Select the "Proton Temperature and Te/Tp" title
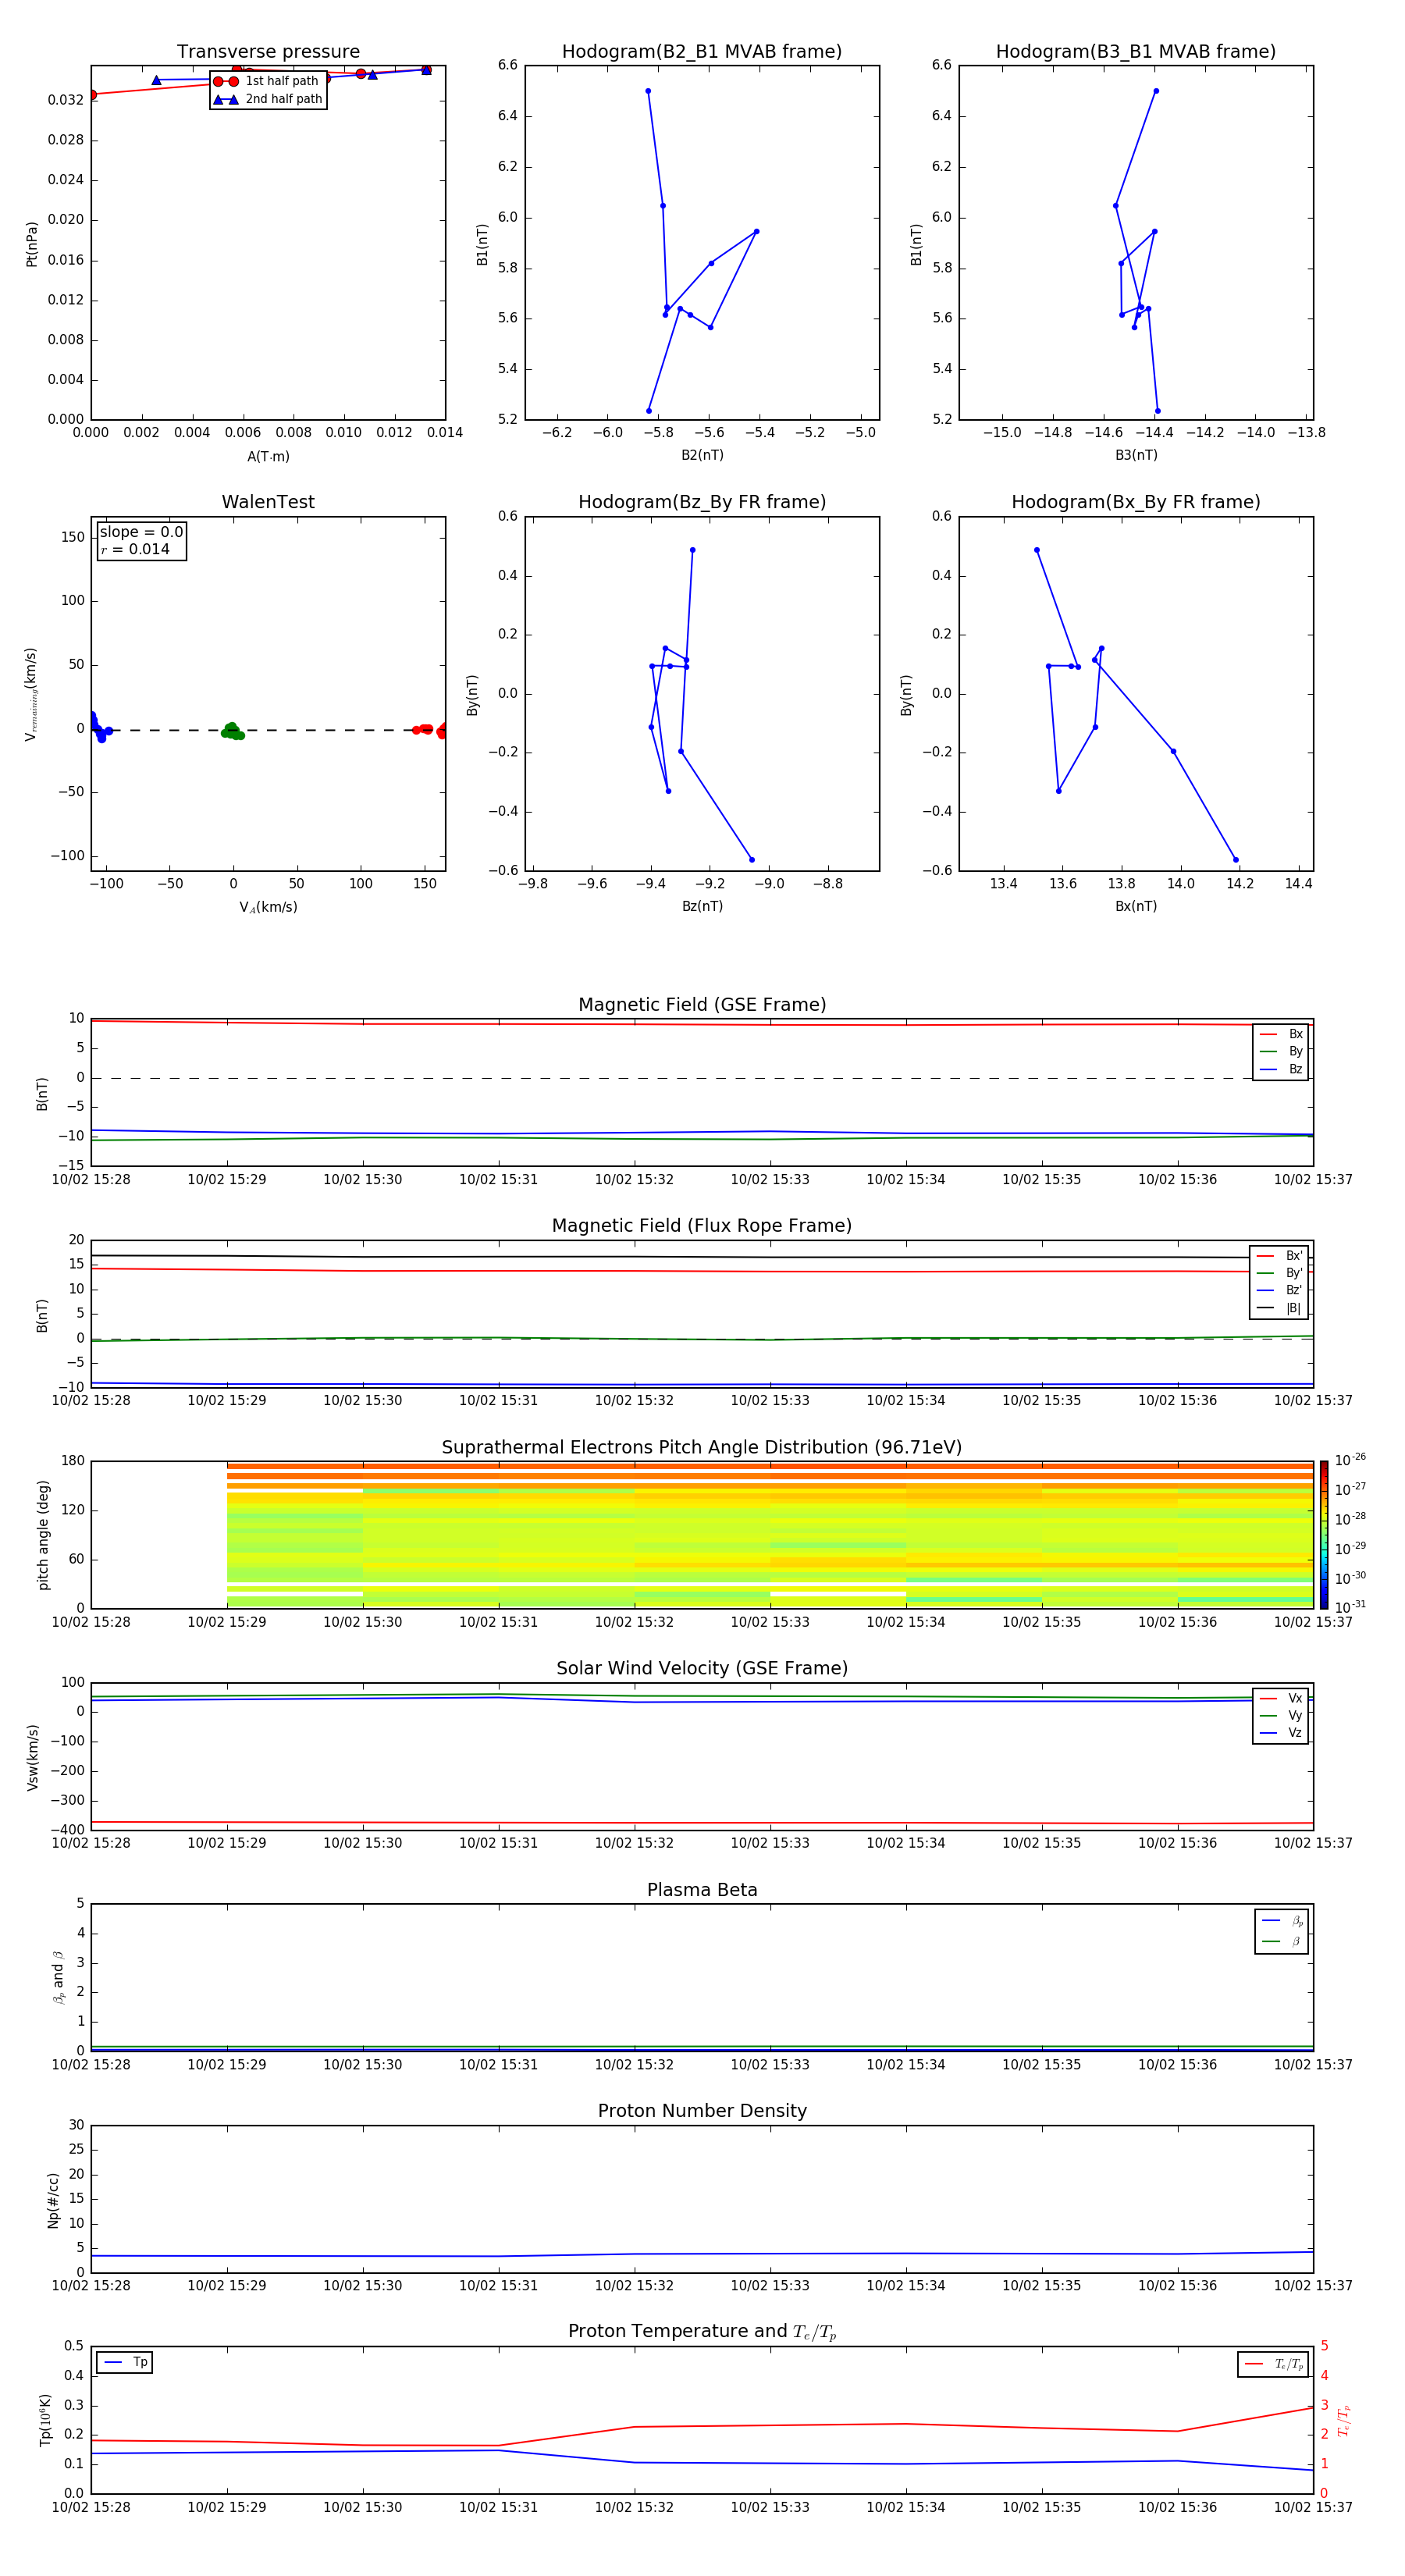Viewport: 1405px width, 2576px height. click(702, 2332)
